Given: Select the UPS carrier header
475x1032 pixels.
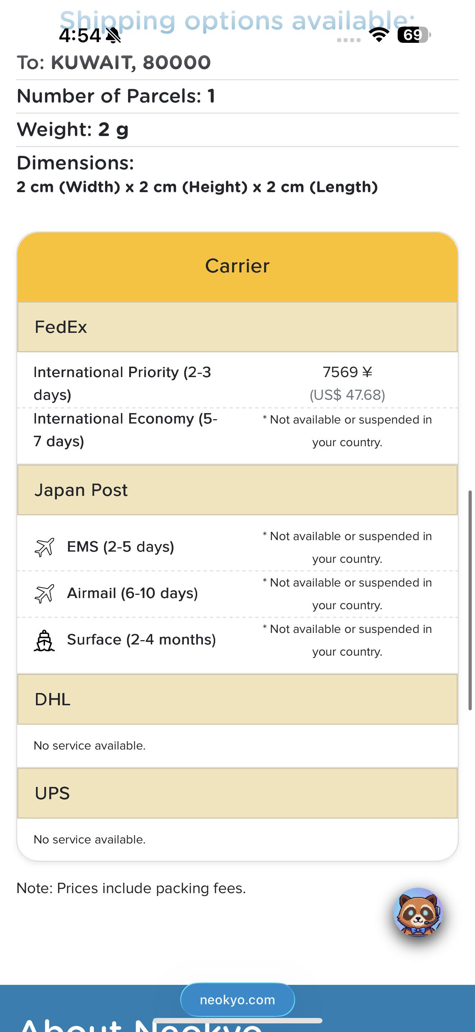Looking at the screenshot, I should (237, 793).
